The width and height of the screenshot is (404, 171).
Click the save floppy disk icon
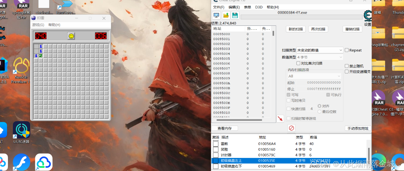235,15
